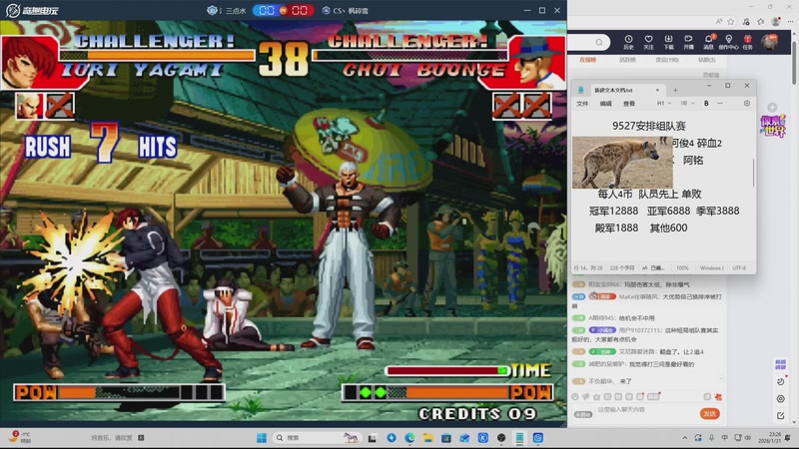Open browser favorites collection icon
The height and width of the screenshot is (449, 799).
point(761,21)
